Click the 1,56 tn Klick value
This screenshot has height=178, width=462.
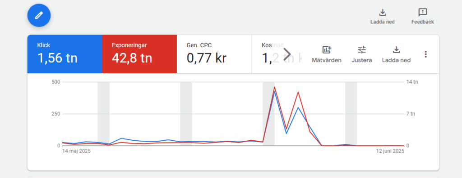click(x=57, y=58)
